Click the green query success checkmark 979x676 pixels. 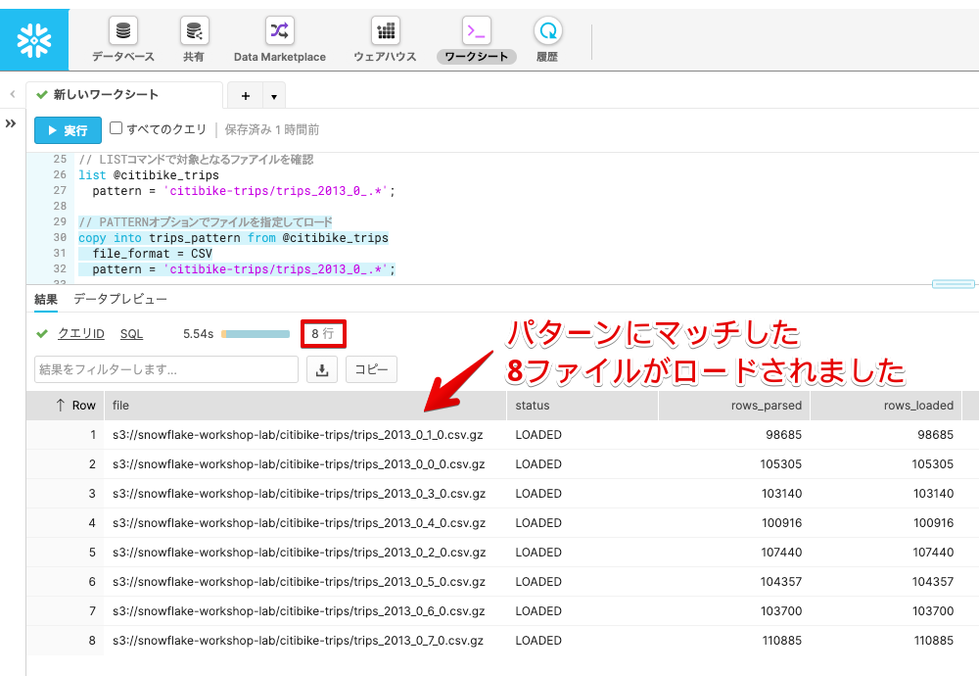(x=42, y=334)
